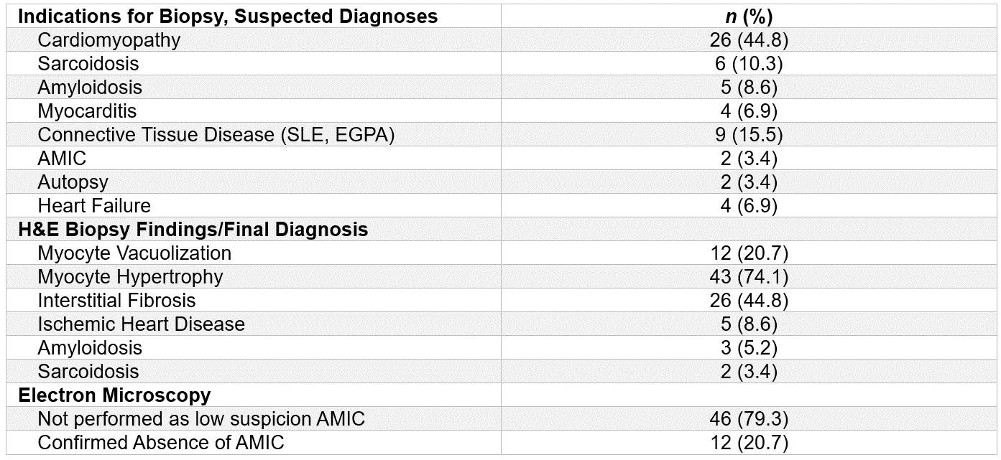This screenshot has height=460, width=1001.
Task: Click the Interstitial Fibrosis row label
Action: click(116, 301)
